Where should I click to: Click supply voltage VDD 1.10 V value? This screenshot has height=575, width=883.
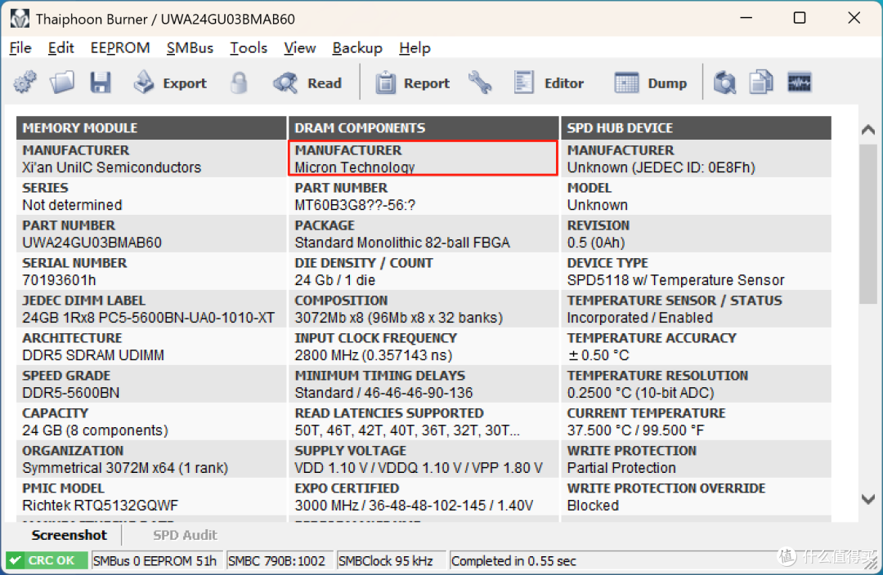419,468
